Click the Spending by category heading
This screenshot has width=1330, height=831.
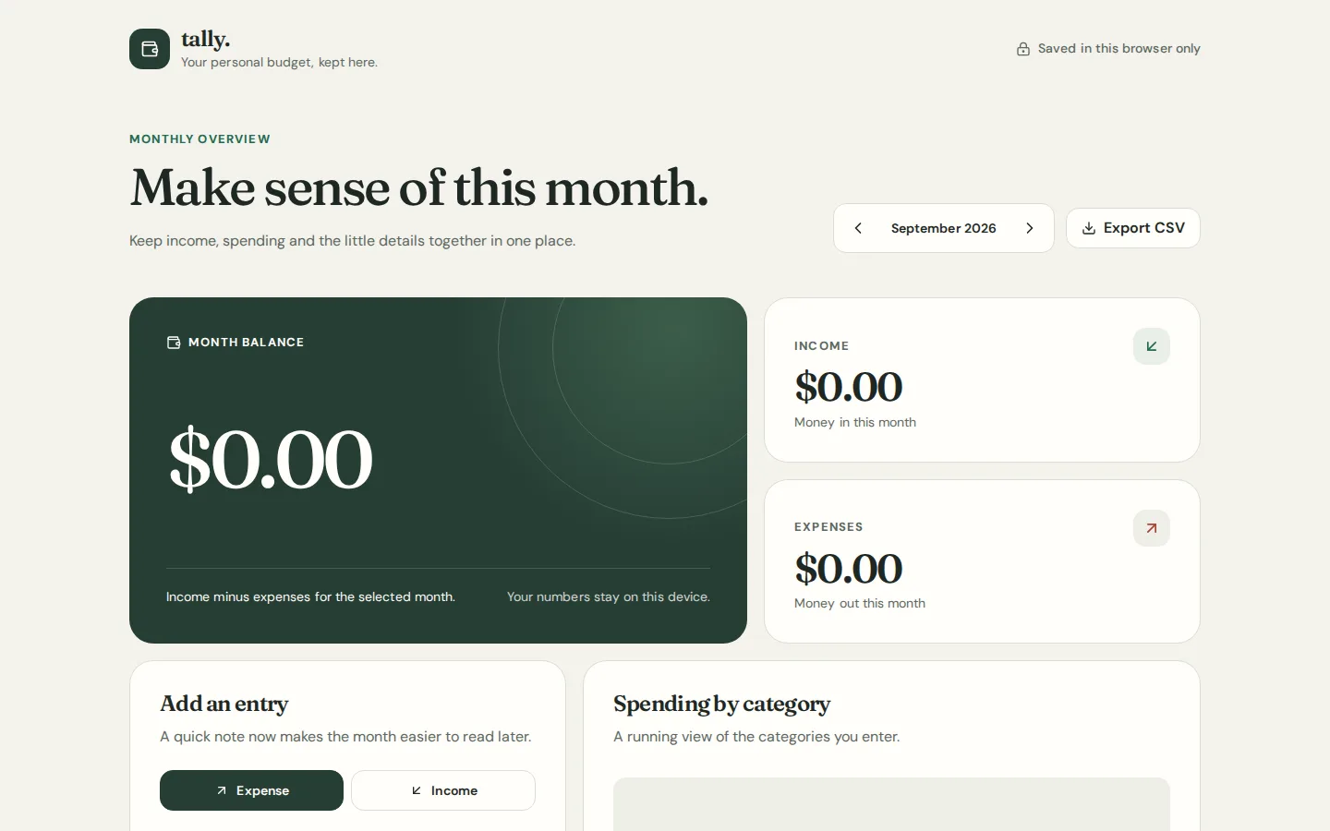(x=721, y=704)
